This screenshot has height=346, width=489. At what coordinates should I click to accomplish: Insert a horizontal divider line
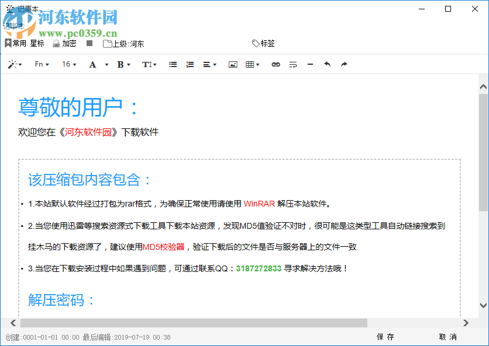pyautogui.click(x=310, y=65)
